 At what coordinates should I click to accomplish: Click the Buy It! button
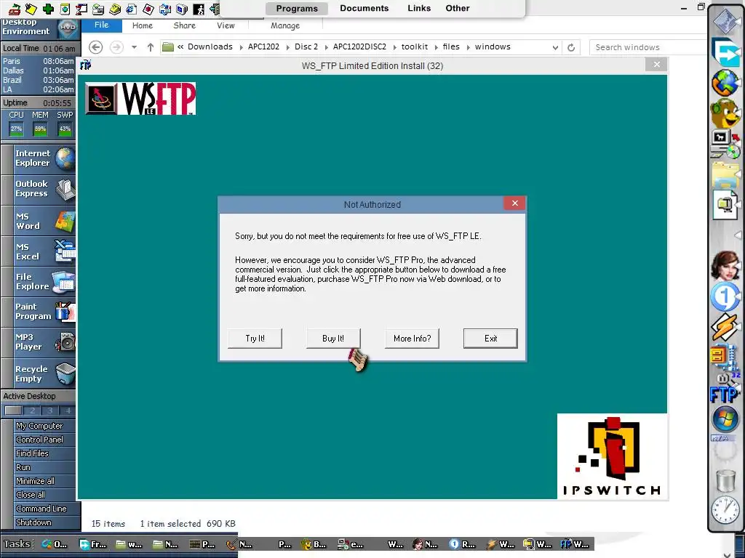[x=333, y=339]
